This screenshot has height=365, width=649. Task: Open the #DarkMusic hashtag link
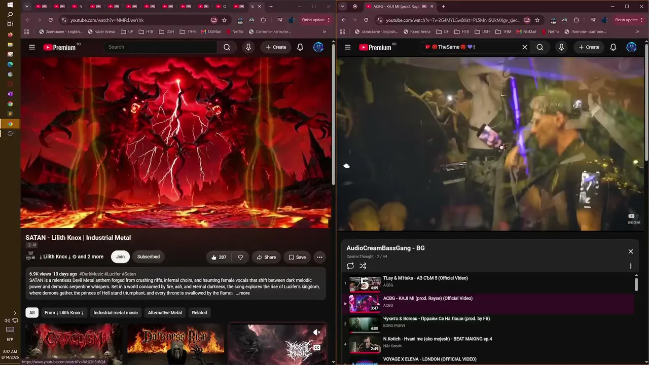pyautogui.click(x=91, y=274)
